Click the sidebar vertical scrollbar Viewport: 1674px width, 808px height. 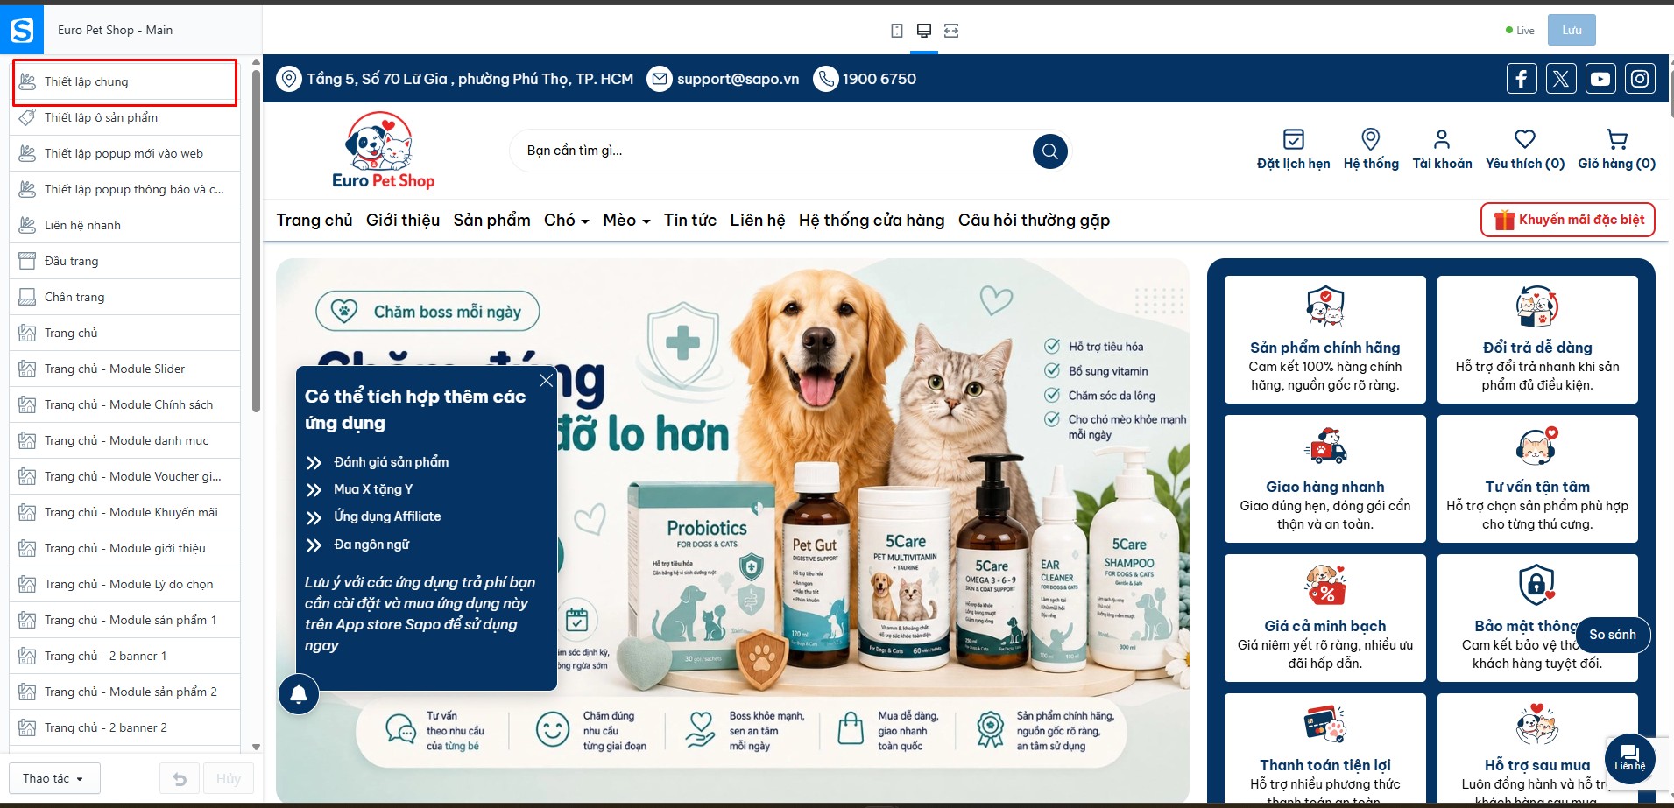point(256,240)
